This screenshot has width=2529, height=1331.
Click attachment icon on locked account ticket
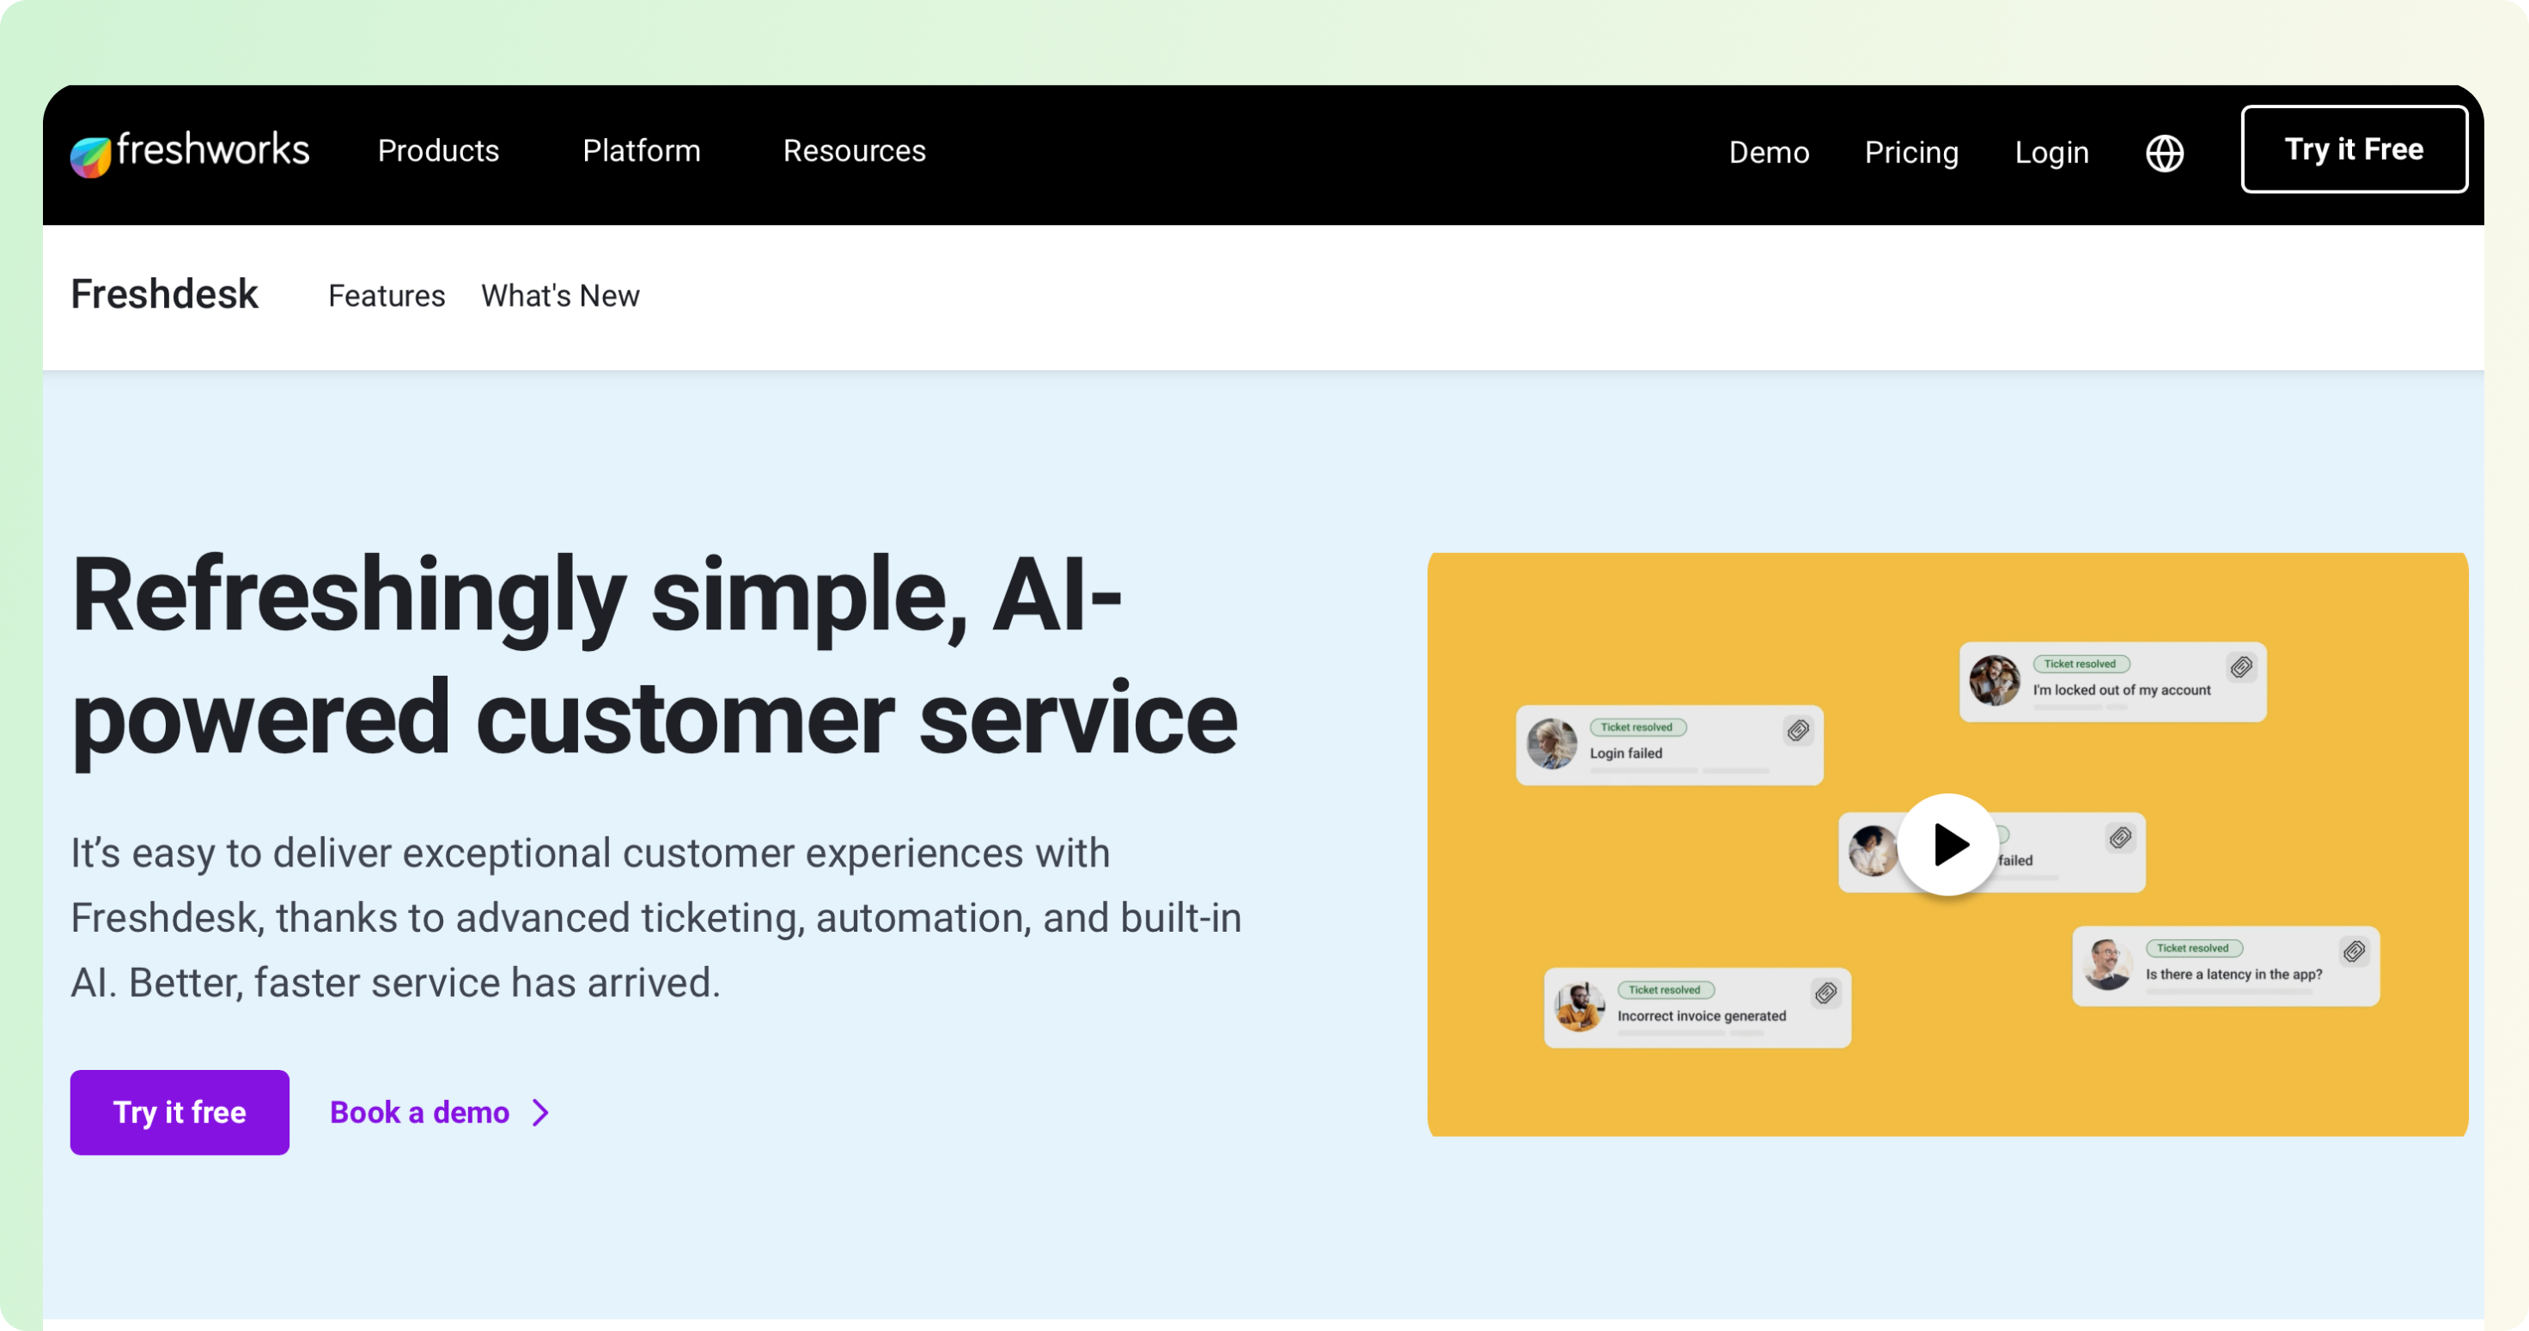pyautogui.click(x=2240, y=667)
